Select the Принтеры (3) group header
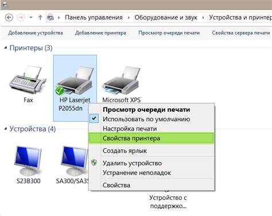The height and width of the screenshot is (216, 272). (31, 48)
